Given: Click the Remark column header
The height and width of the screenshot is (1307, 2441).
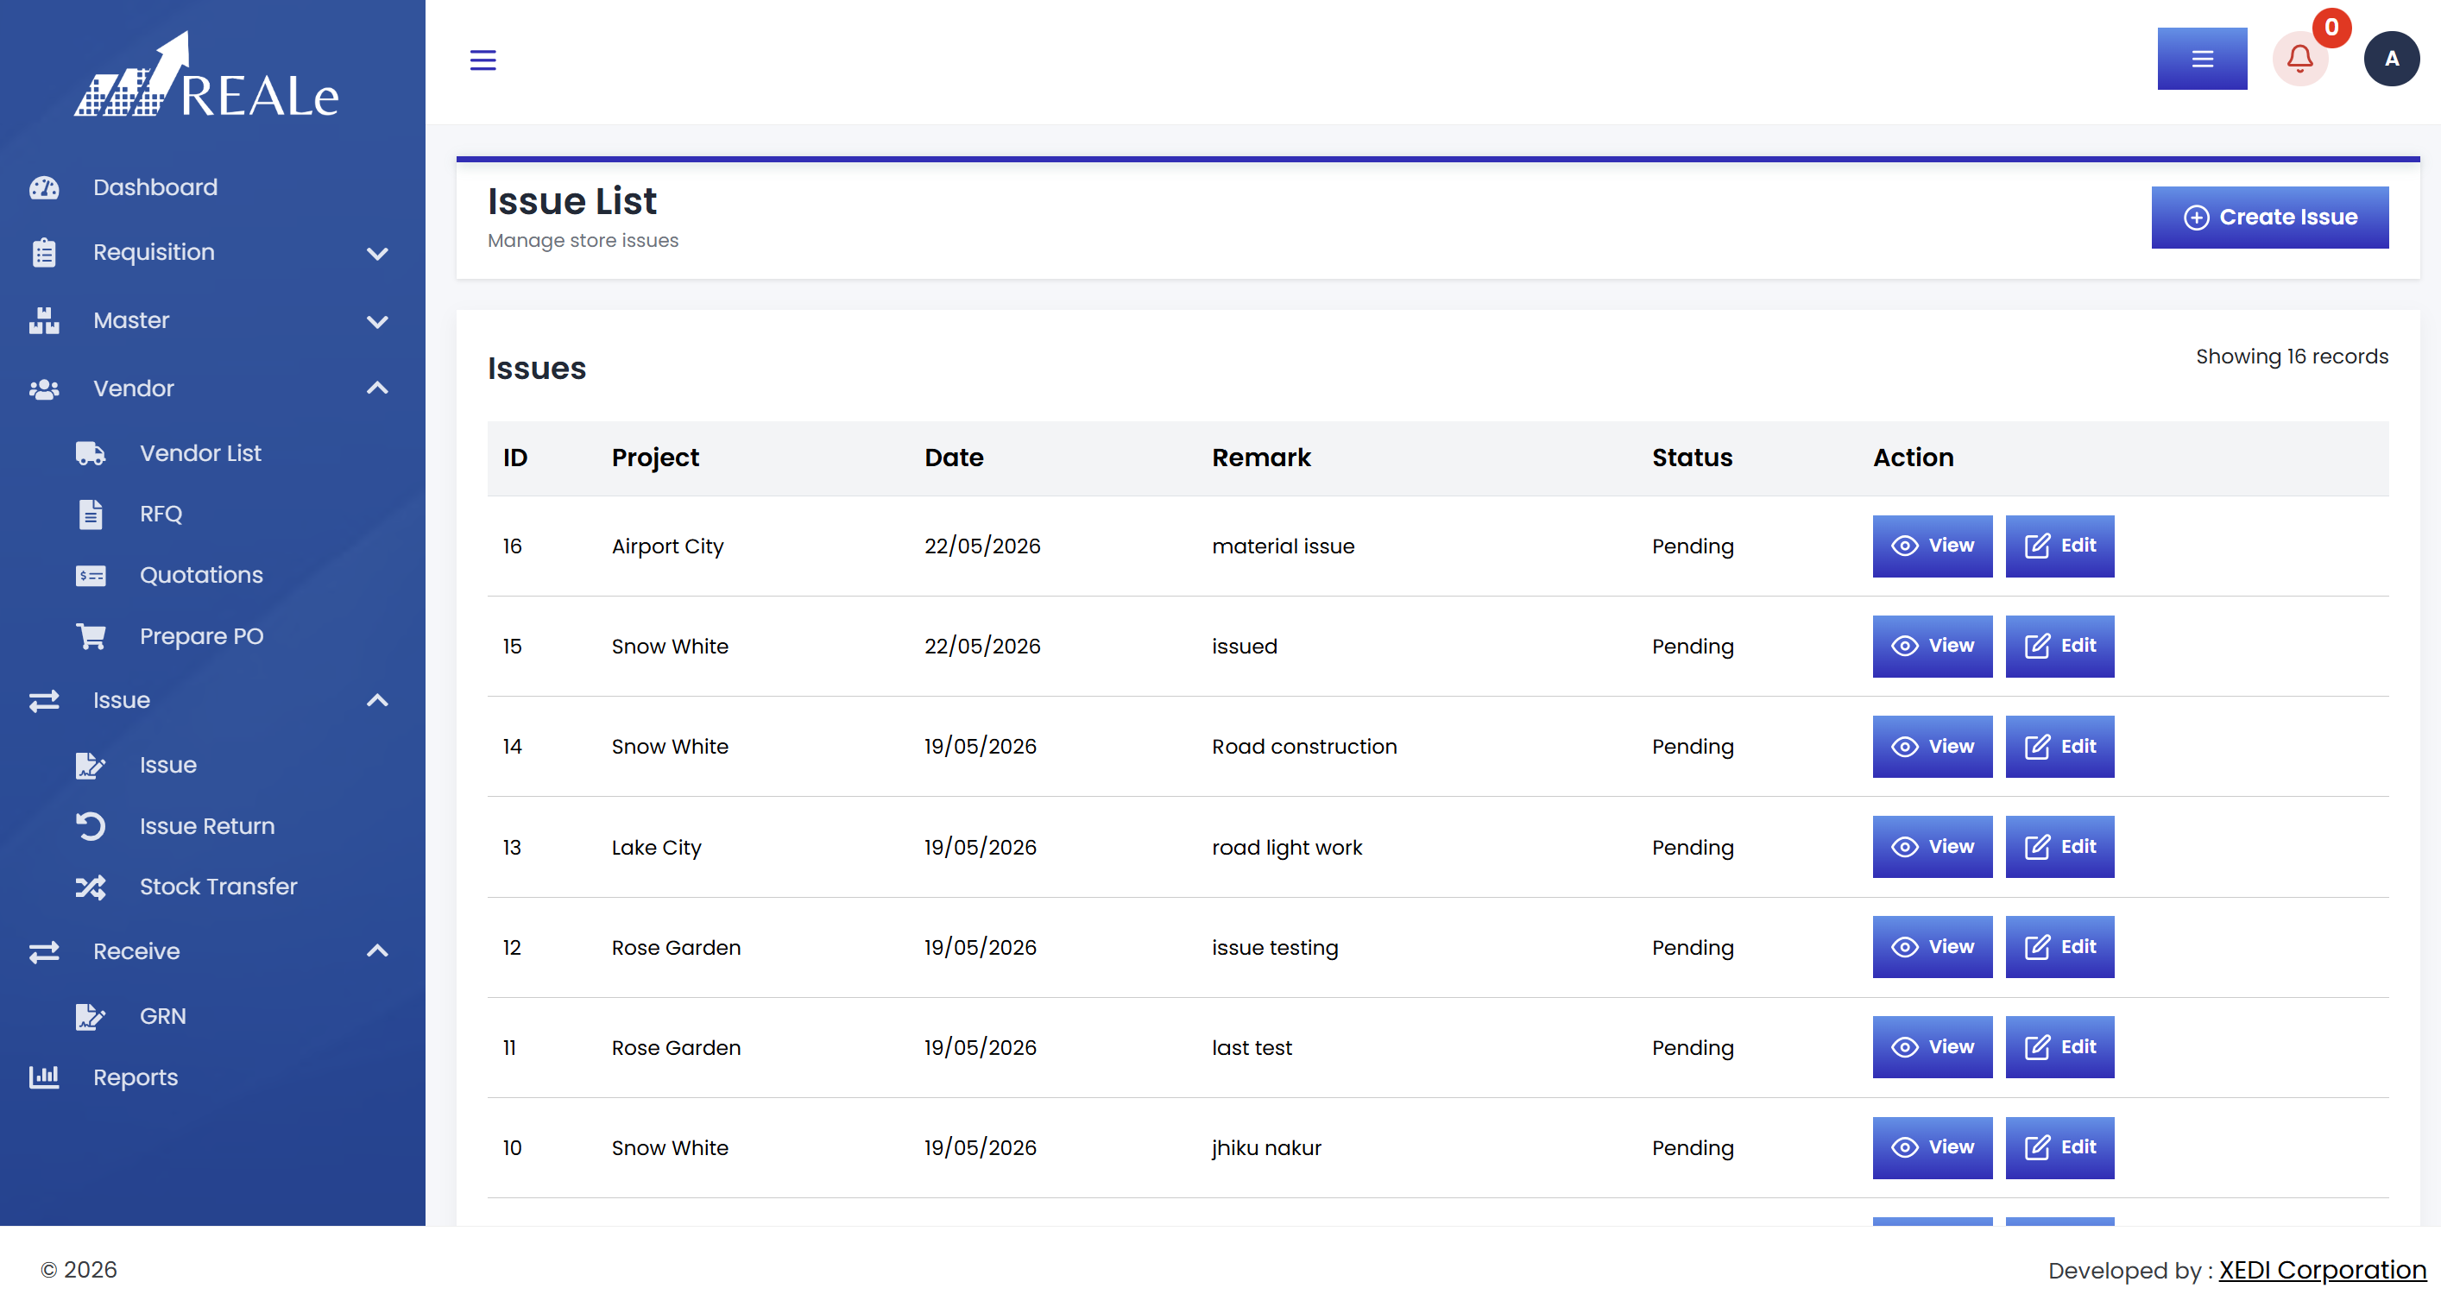Looking at the screenshot, I should [1260, 458].
